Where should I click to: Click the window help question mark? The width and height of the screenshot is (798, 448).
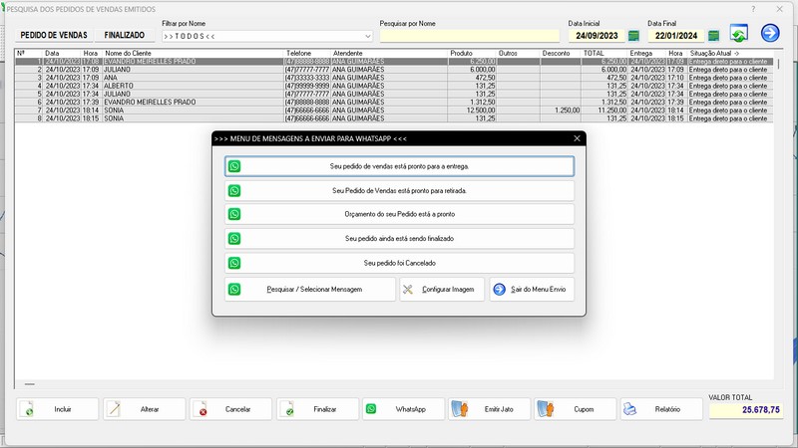point(753,9)
